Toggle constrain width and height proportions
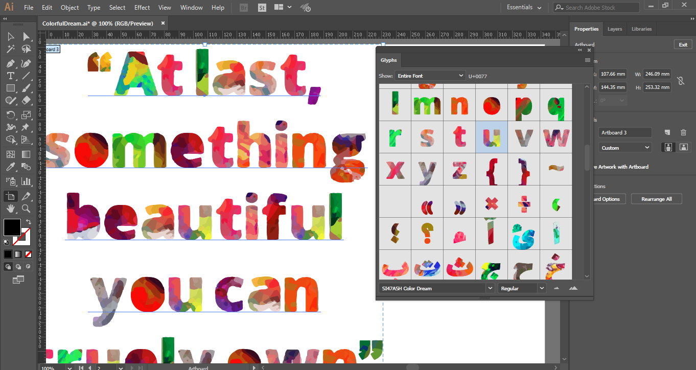This screenshot has height=370, width=696. (x=680, y=81)
